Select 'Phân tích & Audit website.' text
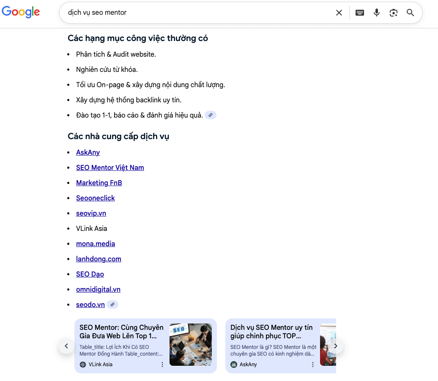This screenshot has height=381, width=438. (x=116, y=54)
